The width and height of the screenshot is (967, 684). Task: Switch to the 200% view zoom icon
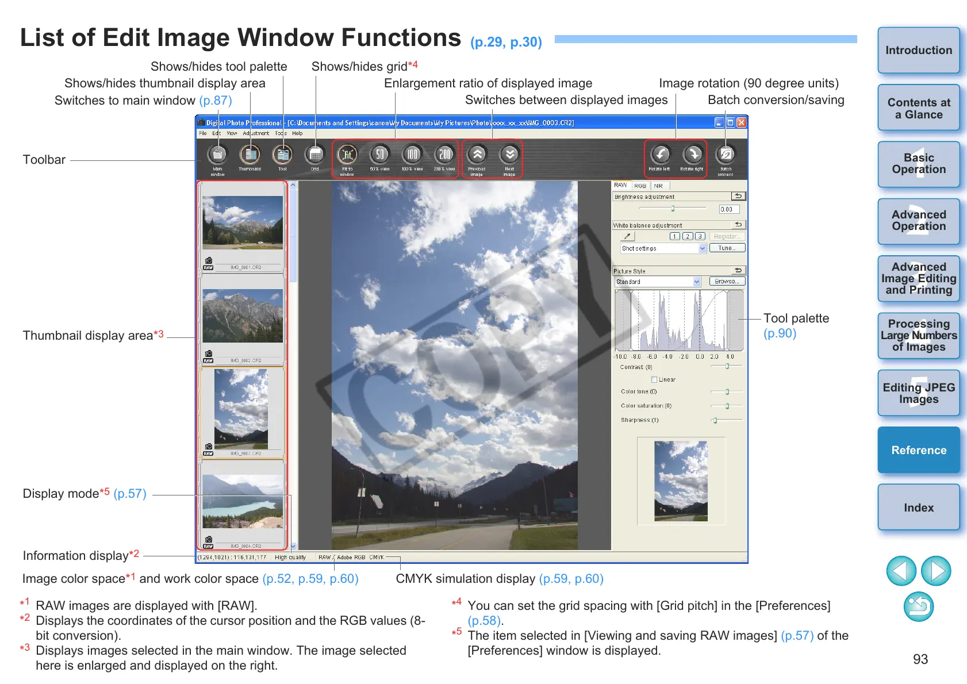(444, 154)
